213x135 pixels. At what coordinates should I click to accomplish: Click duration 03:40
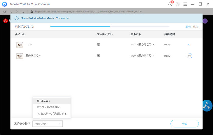(167, 56)
